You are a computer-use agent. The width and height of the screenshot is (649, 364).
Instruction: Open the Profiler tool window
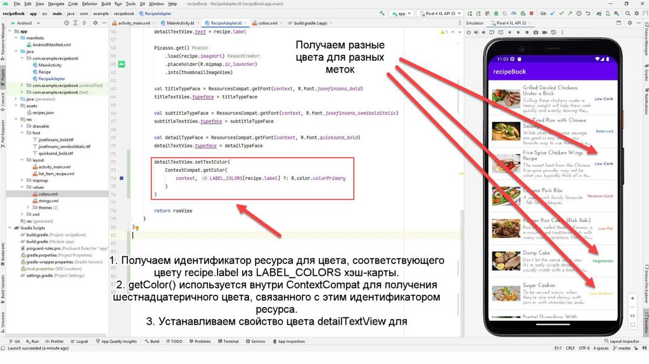(x=55, y=342)
